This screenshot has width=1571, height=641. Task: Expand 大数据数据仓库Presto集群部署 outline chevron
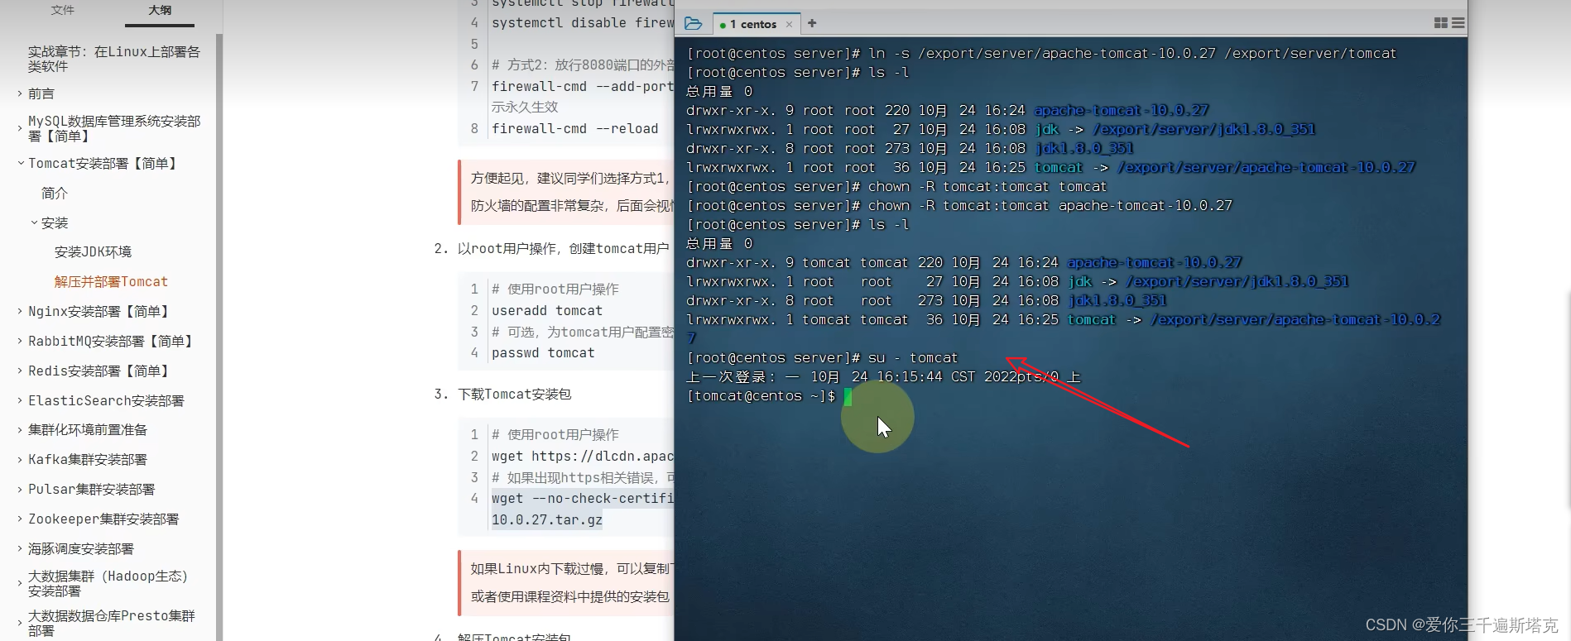point(20,623)
